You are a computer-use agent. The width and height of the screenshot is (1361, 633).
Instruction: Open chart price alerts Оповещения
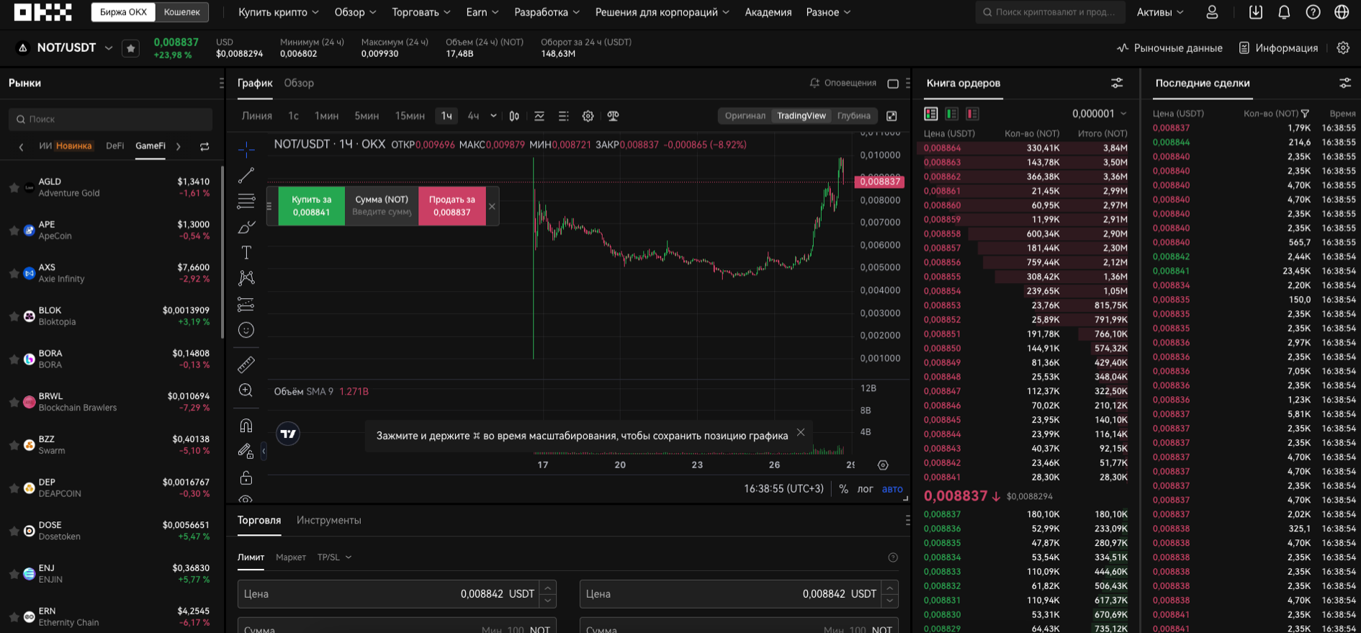843,83
